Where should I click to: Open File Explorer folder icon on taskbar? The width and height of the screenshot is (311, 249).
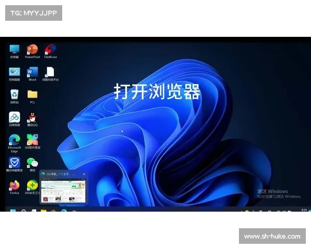(44, 211)
